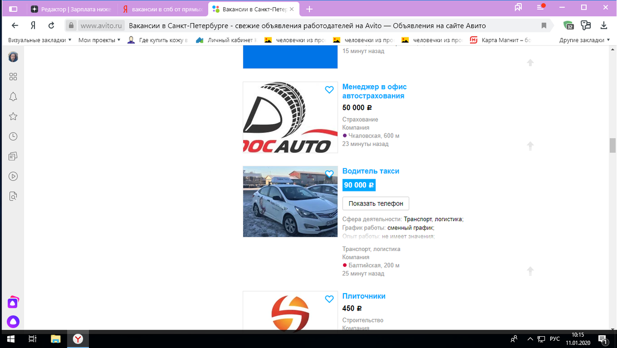Switch the РУС input language indicator
This screenshot has height=348, width=617.
(555, 339)
